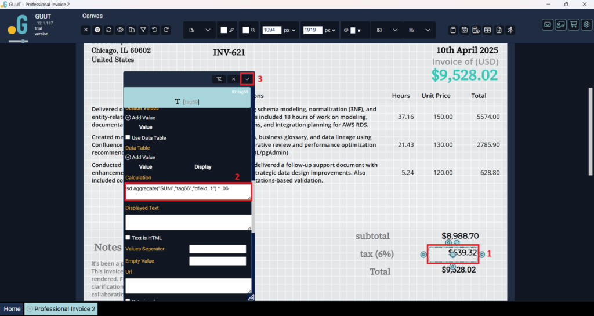Screen dimensions: 594x316
Task: Enable the Use Data Table checkbox
Action: [x=128, y=137]
